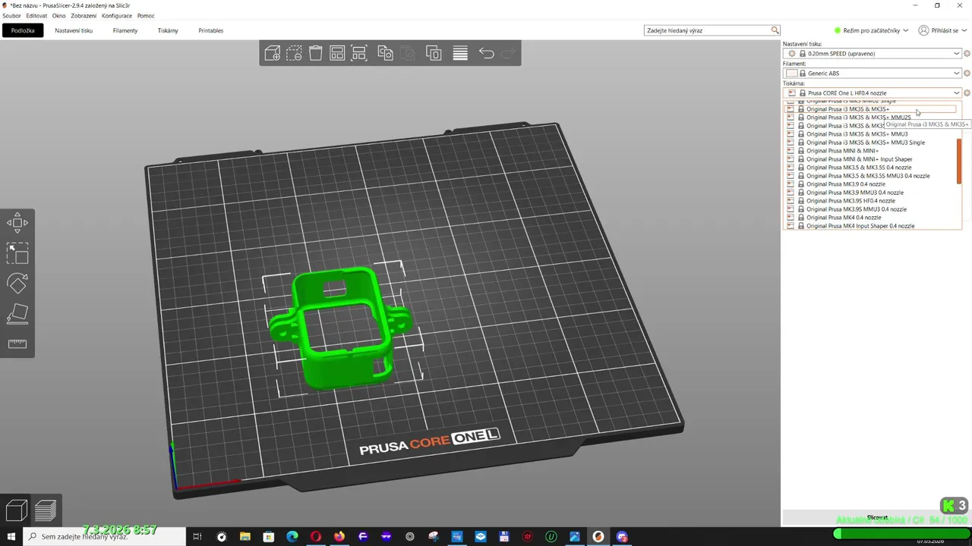The height and width of the screenshot is (546, 972).
Task: Open the Pomoc menu
Action: point(146,16)
